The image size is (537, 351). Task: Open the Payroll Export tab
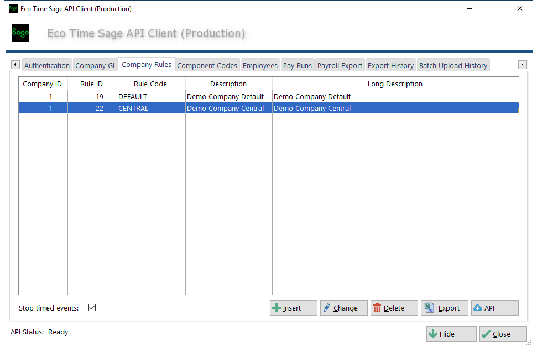point(340,65)
